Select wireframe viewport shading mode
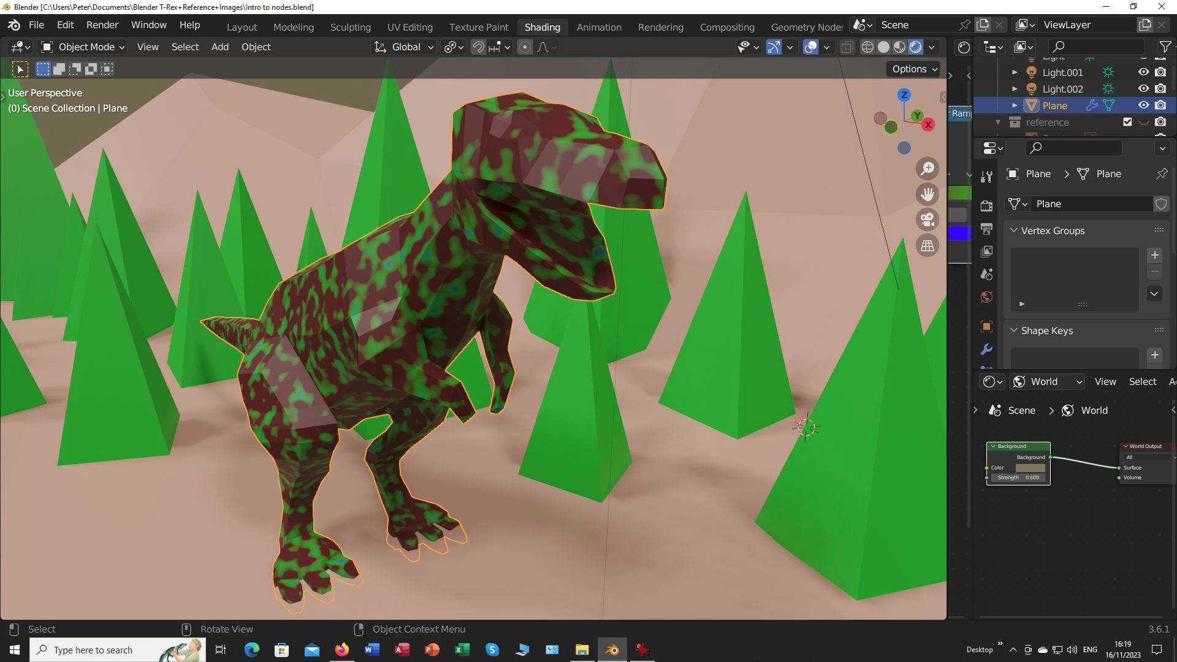The height and width of the screenshot is (662, 1177). (x=867, y=47)
